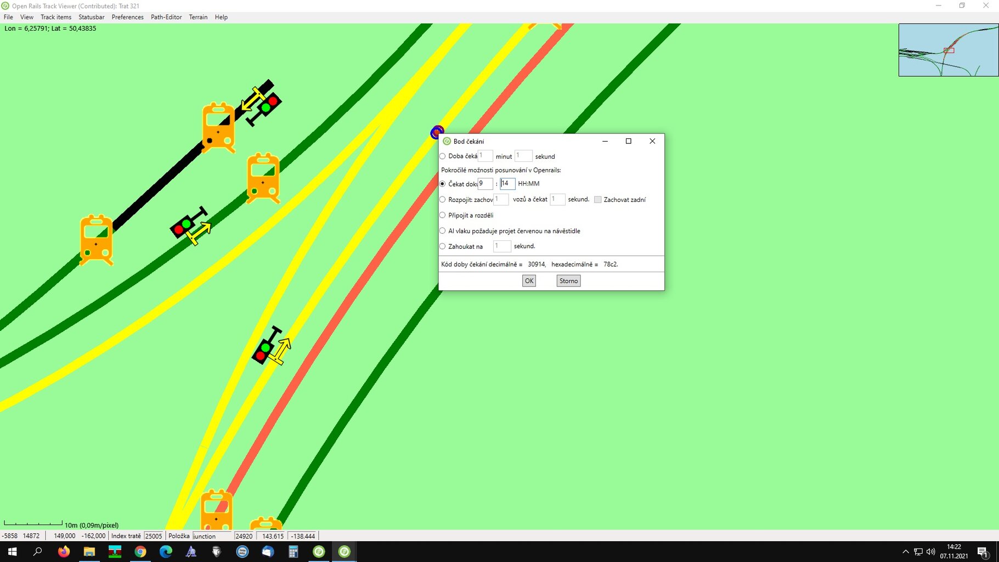The height and width of the screenshot is (562, 999).
Task: Confirm the waiting point with OK
Action: [x=529, y=281]
